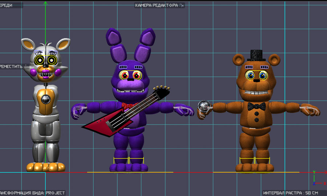Screen dimensions: 327x196
Task: Select the silver speaker on Lolbit's chest
Action: coord(45,99)
